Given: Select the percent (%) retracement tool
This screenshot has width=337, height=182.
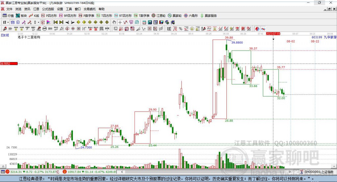Looking at the screenshot, I should click(181, 29).
